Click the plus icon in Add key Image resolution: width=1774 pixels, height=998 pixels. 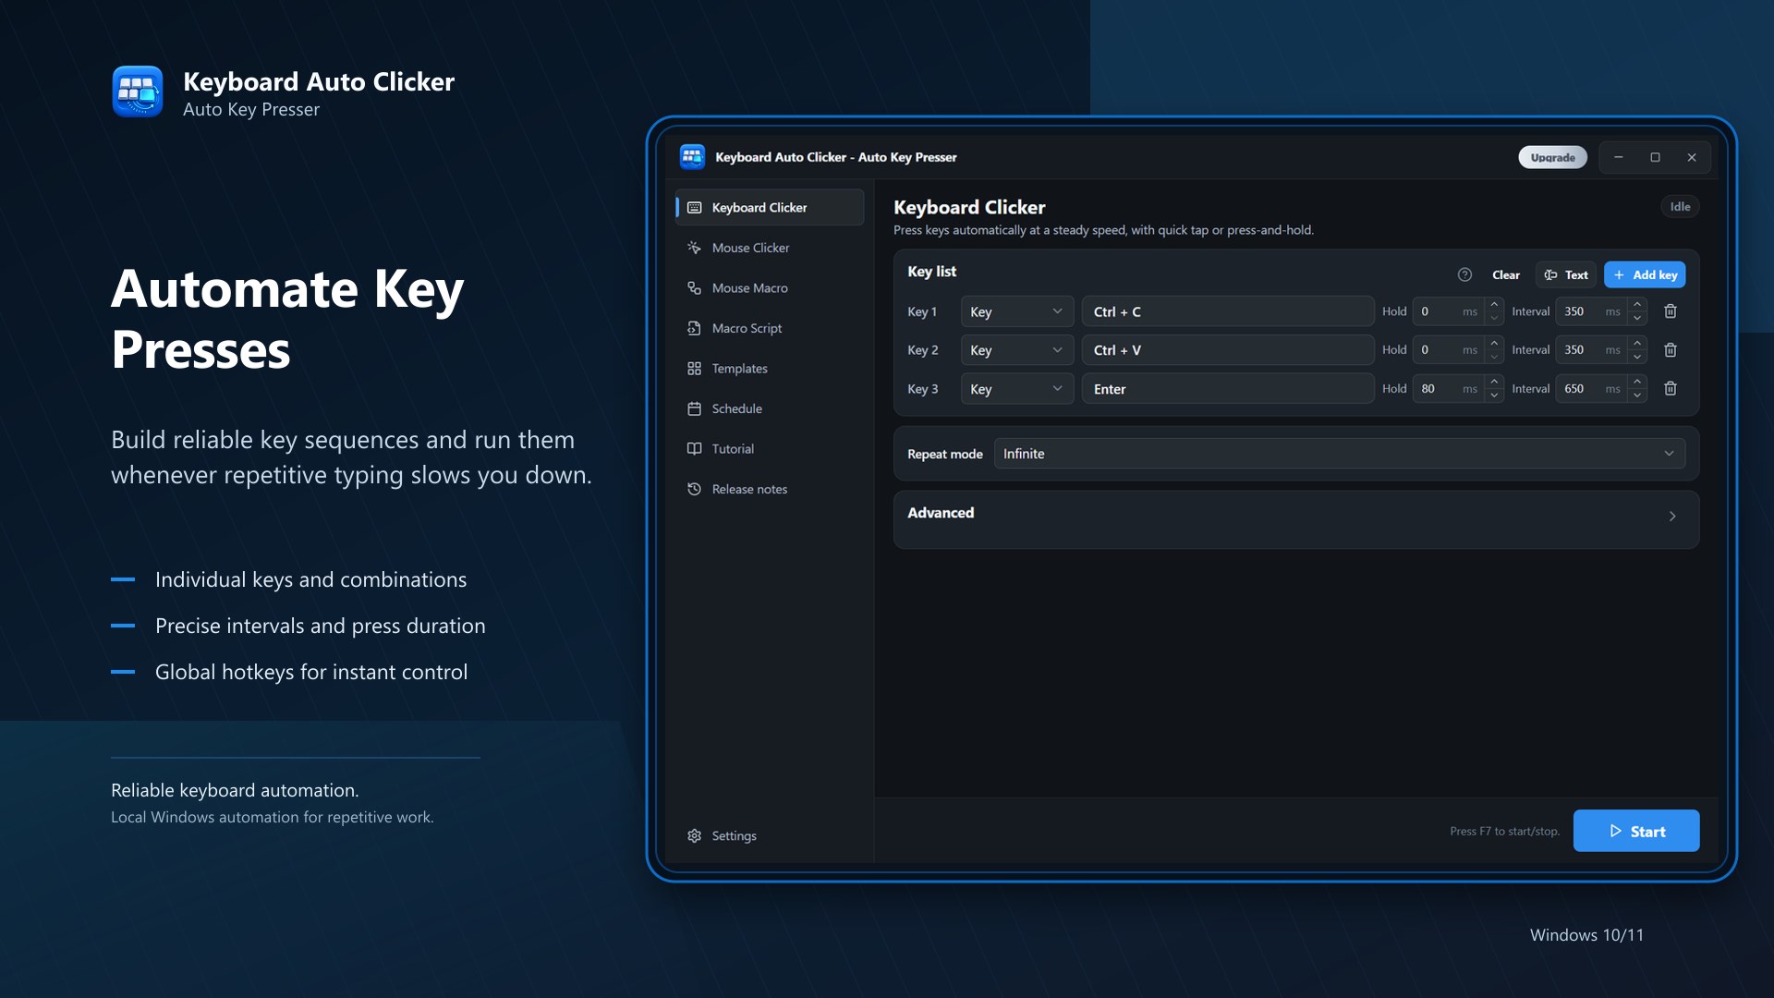tap(1619, 274)
